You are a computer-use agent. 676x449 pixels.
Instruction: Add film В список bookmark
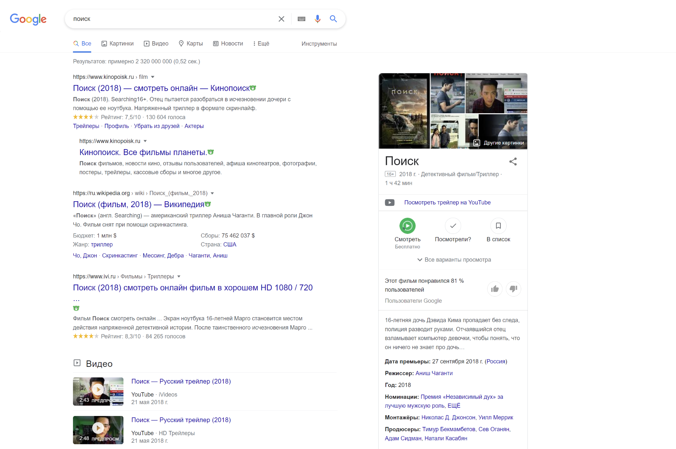coord(498,226)
